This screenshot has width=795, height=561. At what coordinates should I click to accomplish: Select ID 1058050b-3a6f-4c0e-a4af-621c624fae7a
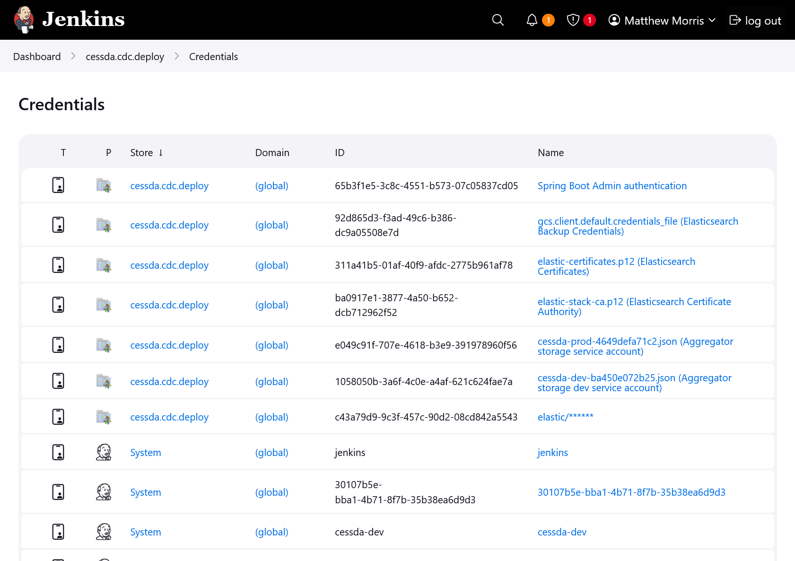[424, 382]
